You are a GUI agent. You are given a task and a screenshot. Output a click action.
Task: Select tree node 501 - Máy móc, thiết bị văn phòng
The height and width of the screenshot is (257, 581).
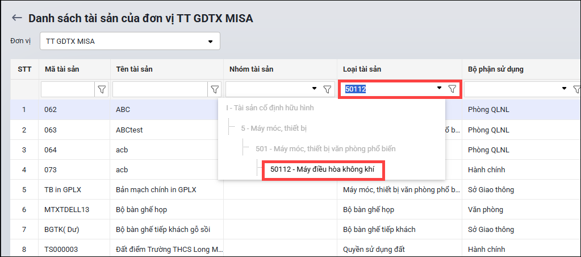coord(325,149)
